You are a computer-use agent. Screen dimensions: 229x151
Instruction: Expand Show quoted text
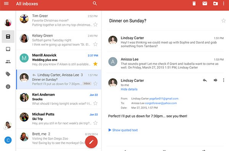123,130
